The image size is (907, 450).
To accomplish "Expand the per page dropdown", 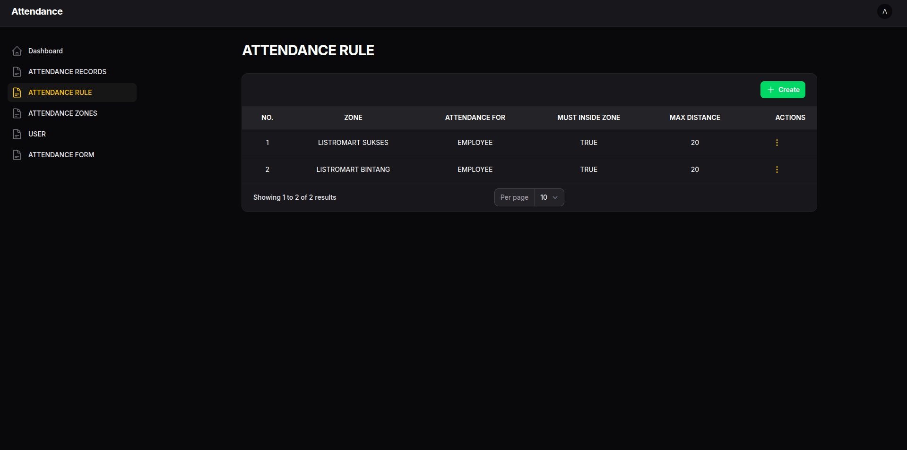I will (548, 197).
